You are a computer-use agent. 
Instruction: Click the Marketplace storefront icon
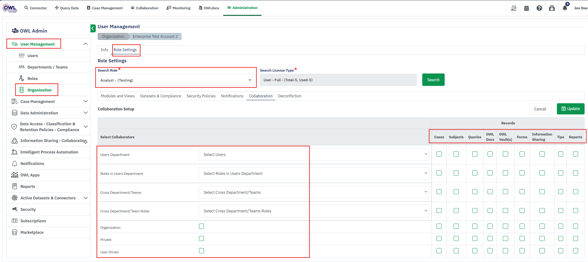pos(14,232)
